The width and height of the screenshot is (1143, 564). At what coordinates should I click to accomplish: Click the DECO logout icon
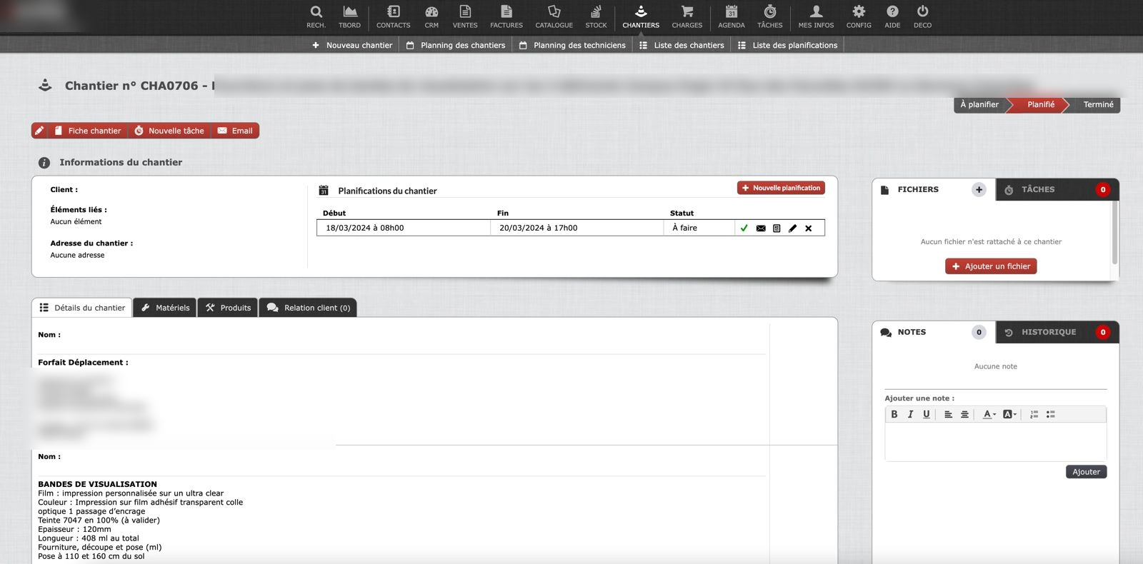pyautogui.click(x=922, y=17)
